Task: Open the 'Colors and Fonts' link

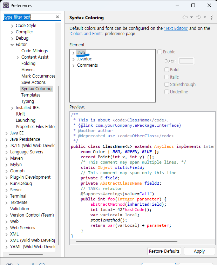Action: [86, 33]
